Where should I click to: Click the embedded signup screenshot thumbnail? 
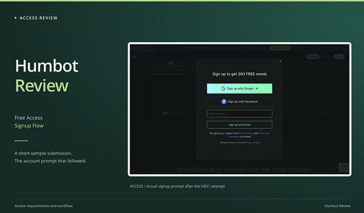[x=240, y=109]
